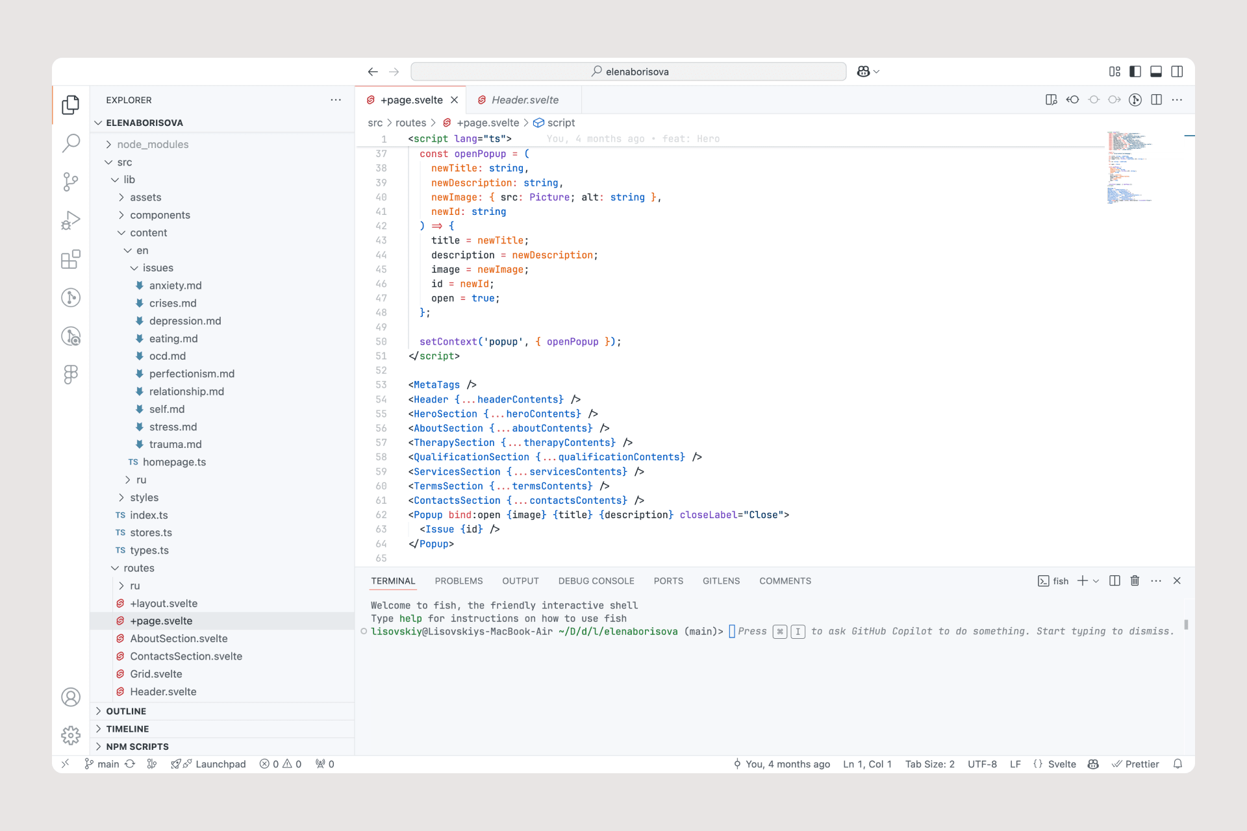Image resolution: width=1247 pixels, height=831 pixels.
Task: Open the Extensions view
Action: click(x=71, y=259)
